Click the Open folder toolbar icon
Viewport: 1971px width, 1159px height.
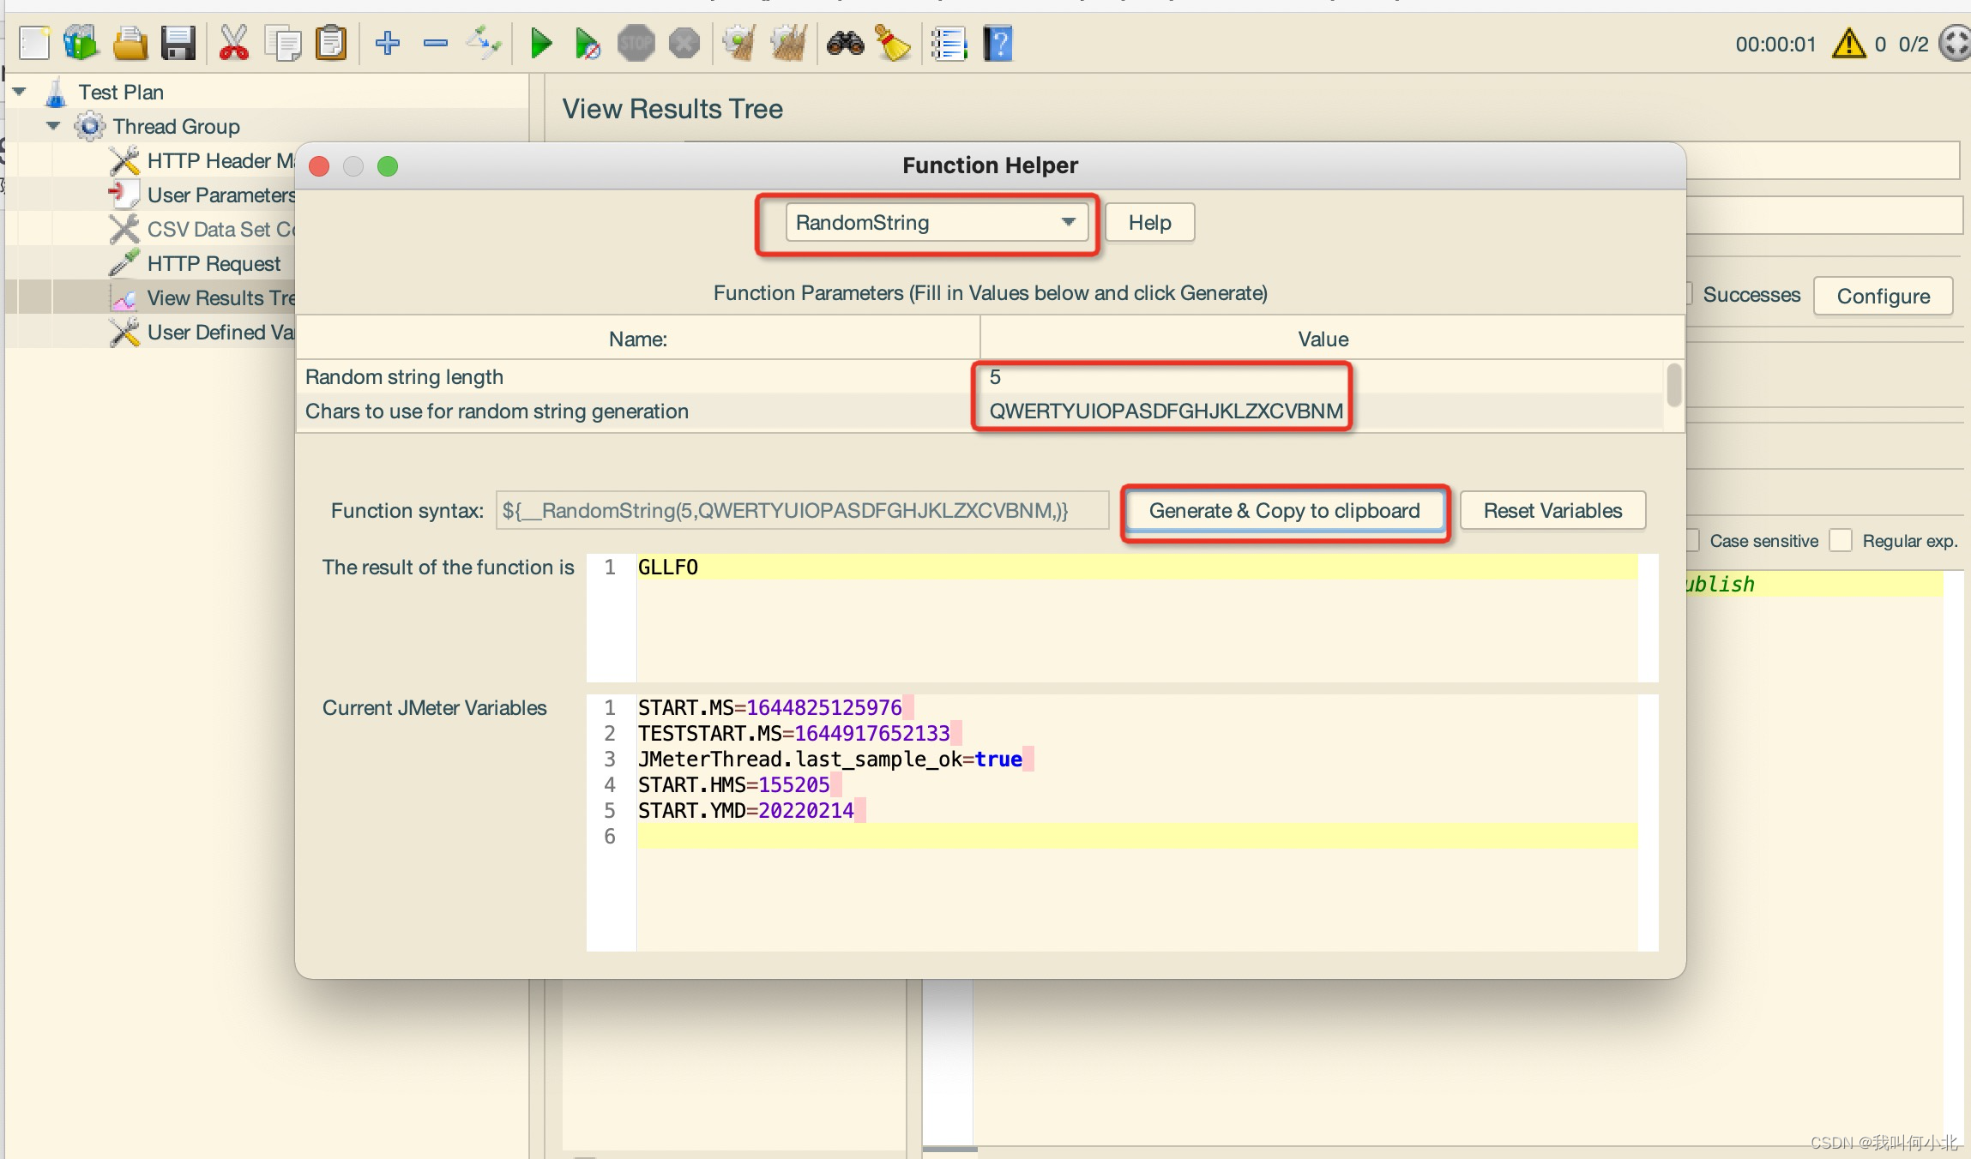pos(130,44)
